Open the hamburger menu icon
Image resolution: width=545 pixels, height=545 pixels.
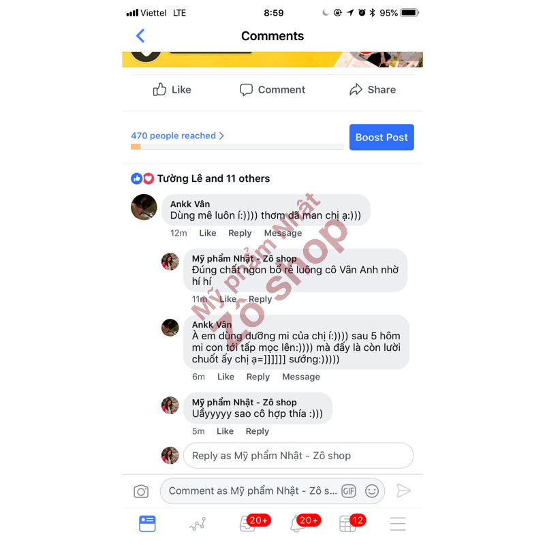tap(398, 524)
